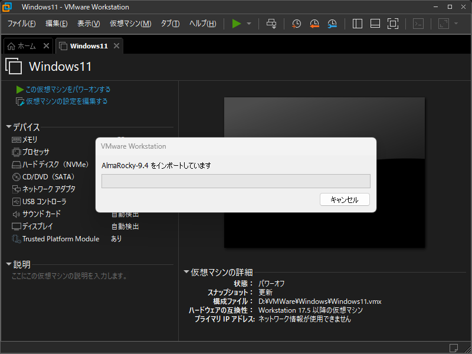Click the send Ctrl+Alt+Del toolbar icon
Screen dimensions: 472x354
click(x=271, y=24)
